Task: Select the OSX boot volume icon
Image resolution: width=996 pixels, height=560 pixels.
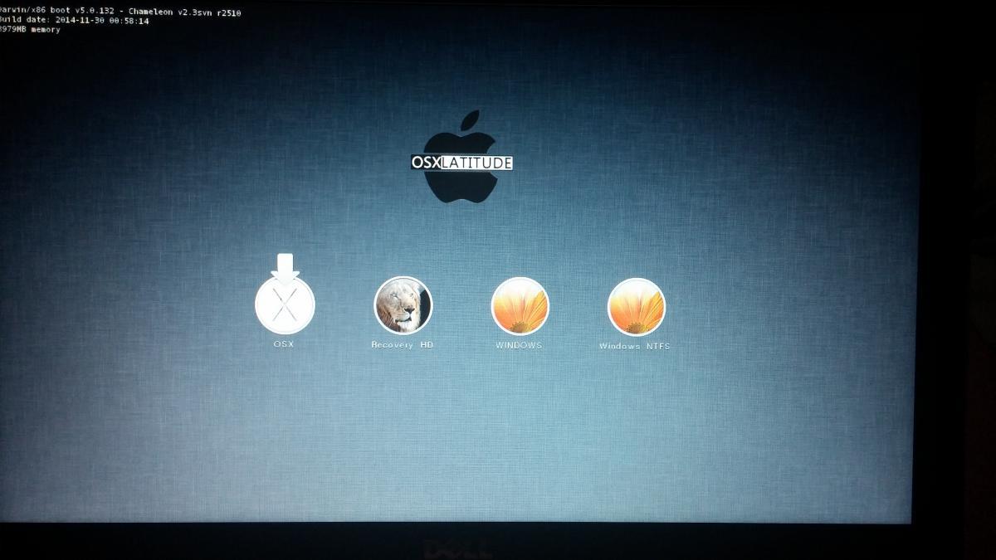Action: pyautogui.click(x=285, y=306)
